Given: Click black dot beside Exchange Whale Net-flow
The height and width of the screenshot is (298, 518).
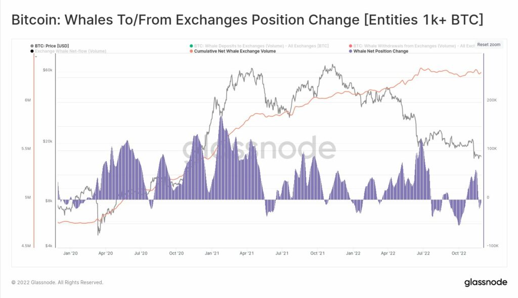Looking at the screenshot, I should 32,51.
